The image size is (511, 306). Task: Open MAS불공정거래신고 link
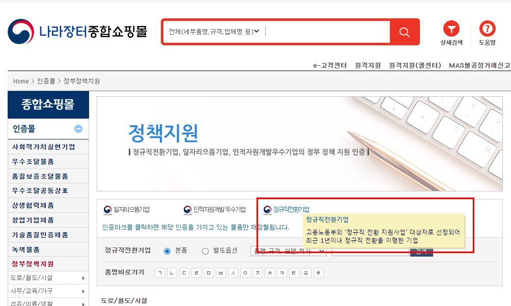coord(480,66)
